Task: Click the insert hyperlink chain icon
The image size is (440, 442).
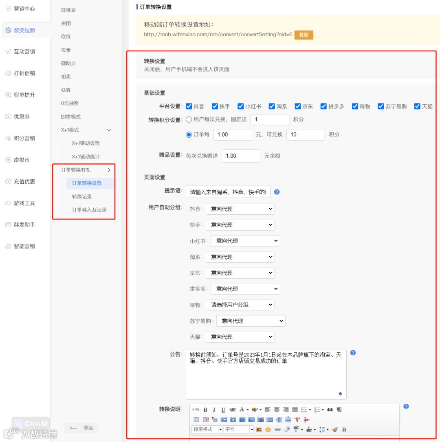Action: coord(277,430)
